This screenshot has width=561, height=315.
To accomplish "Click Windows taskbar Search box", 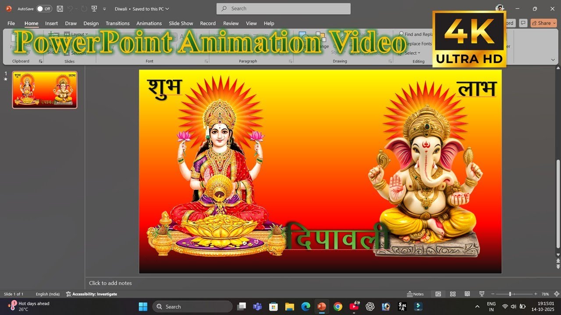I will tap(192, 306).
